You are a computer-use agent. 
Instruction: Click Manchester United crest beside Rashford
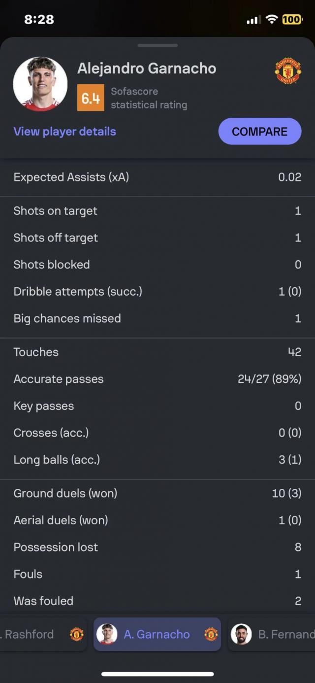click(77, 634)
